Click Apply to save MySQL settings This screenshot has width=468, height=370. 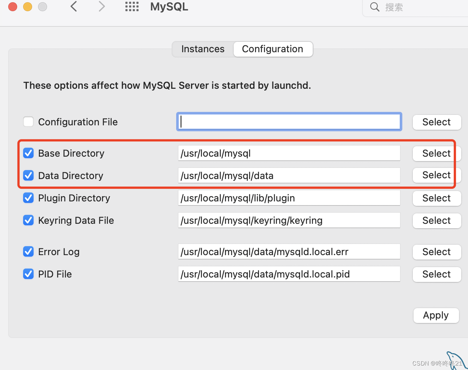pyautogui.click(x=436, y=315)
